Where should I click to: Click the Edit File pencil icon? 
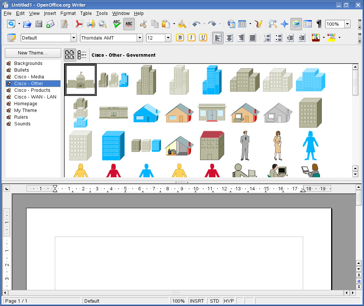pyautogui.click(x=64, y=24)
